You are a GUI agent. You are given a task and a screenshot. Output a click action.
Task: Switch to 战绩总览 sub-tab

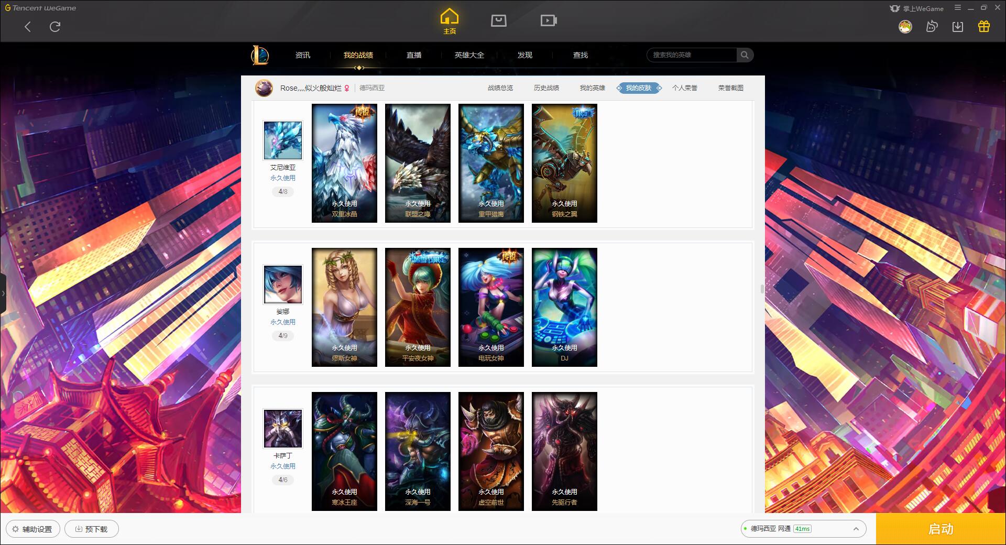pos(500,88)
